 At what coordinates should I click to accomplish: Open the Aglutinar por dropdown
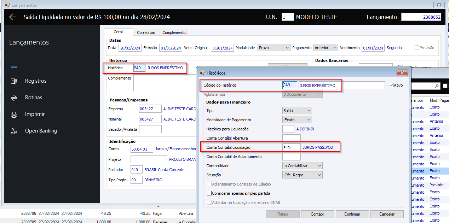click(x=303, y=94)
